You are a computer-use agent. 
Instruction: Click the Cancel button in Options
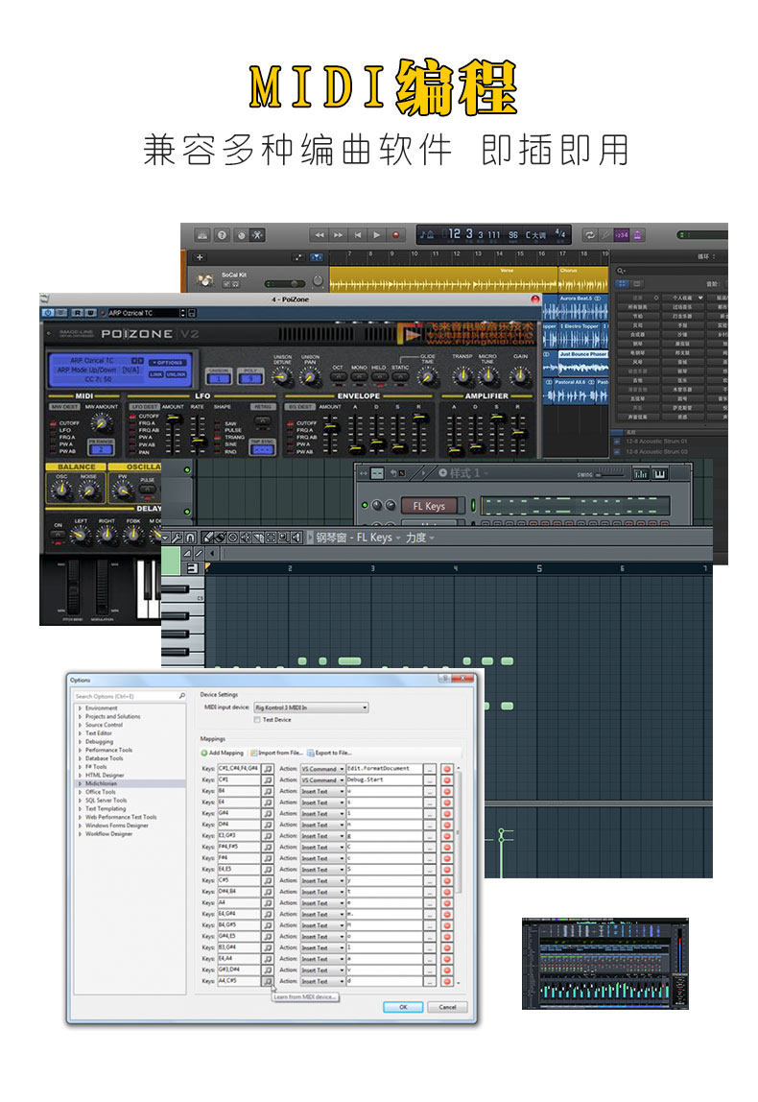point(447,1007)
